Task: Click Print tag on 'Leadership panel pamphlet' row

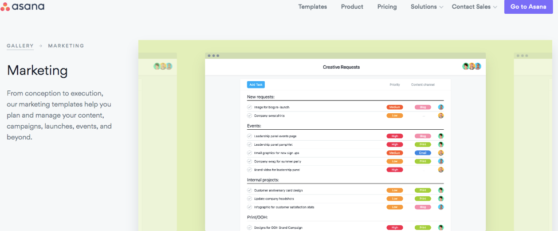Action: pos(423,145)
